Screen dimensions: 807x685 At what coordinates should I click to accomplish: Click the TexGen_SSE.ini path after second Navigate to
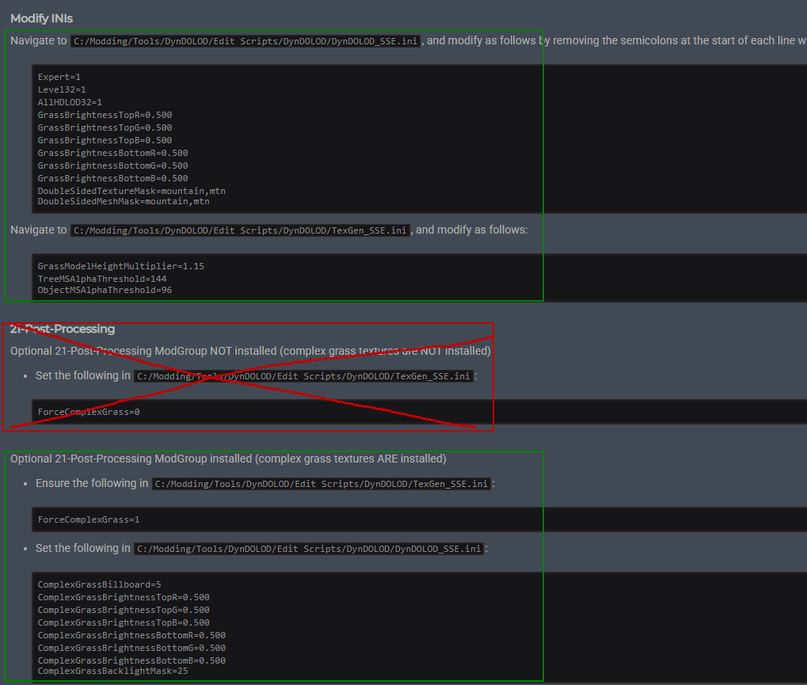239,230
